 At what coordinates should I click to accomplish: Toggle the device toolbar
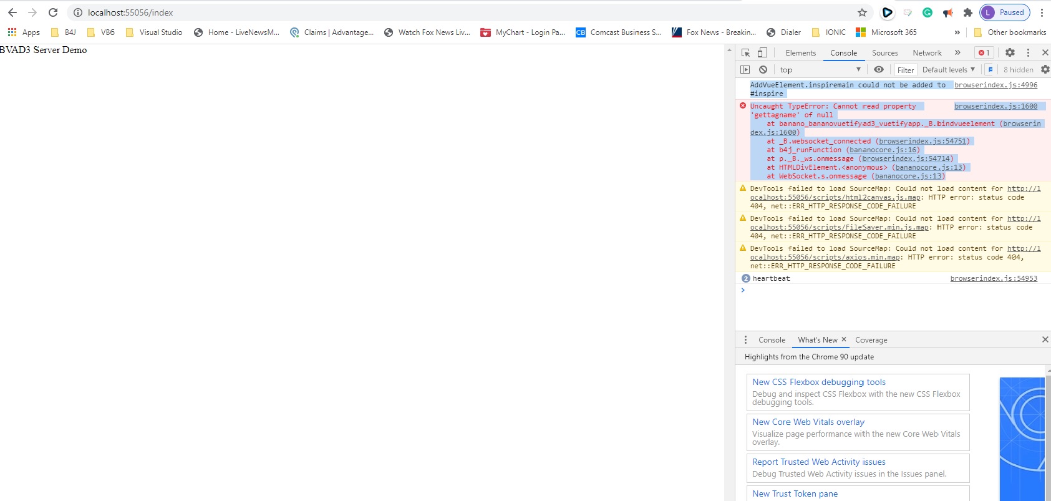762,52
